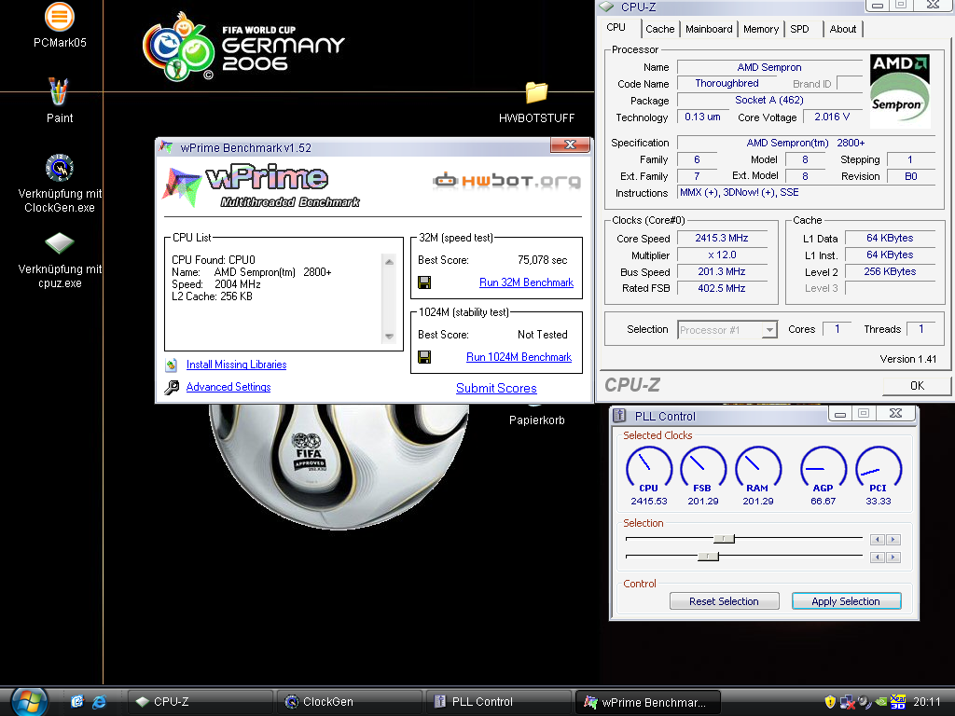Click the lower PLL Control slider thumb

coord(709,557)
